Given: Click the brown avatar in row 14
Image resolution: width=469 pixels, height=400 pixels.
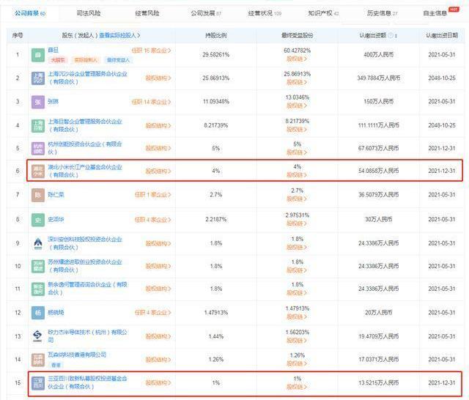Looking at the screenshot, I should pos(38,360).
